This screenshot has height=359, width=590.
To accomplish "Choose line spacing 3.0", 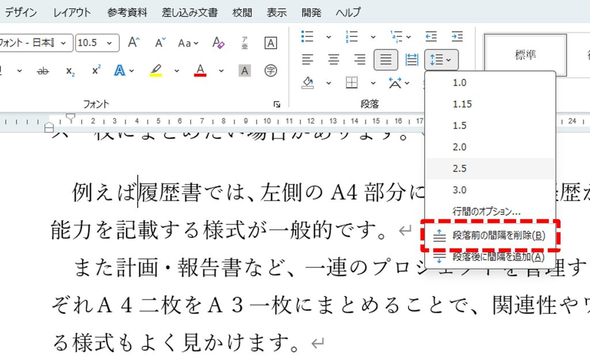I will pos(490,190).
